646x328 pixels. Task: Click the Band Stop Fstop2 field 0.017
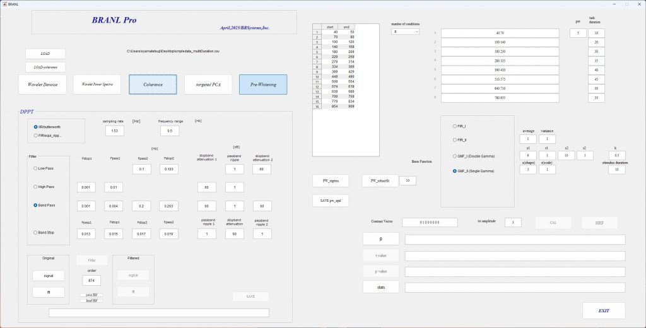[141, 234]
